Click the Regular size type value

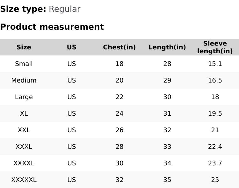[64, 9]
